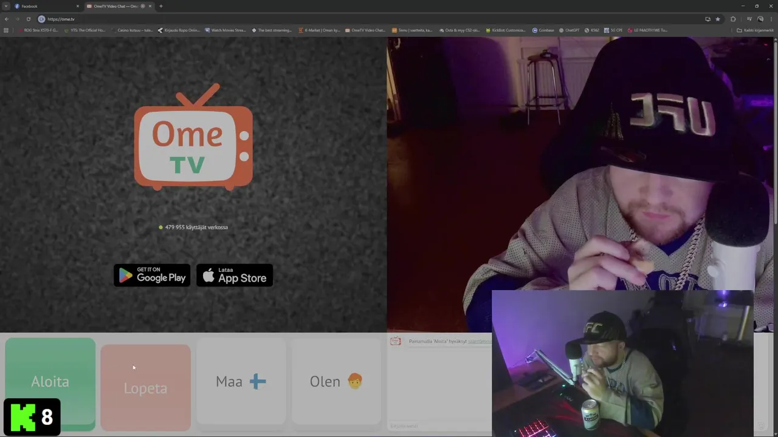This screenshot has width=778, height=437.
Task: Click the Get it on Google Play badge
Action: point(152,276)
